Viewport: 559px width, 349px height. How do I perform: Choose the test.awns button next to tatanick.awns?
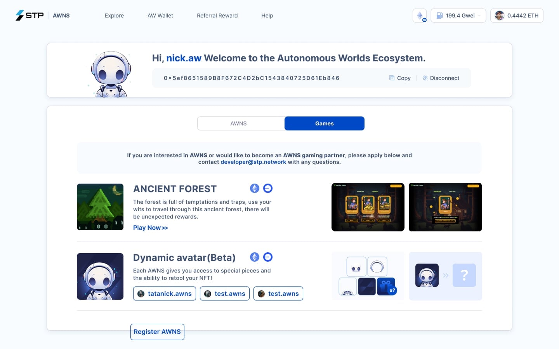pyautogui.click(x=225, y=293)
